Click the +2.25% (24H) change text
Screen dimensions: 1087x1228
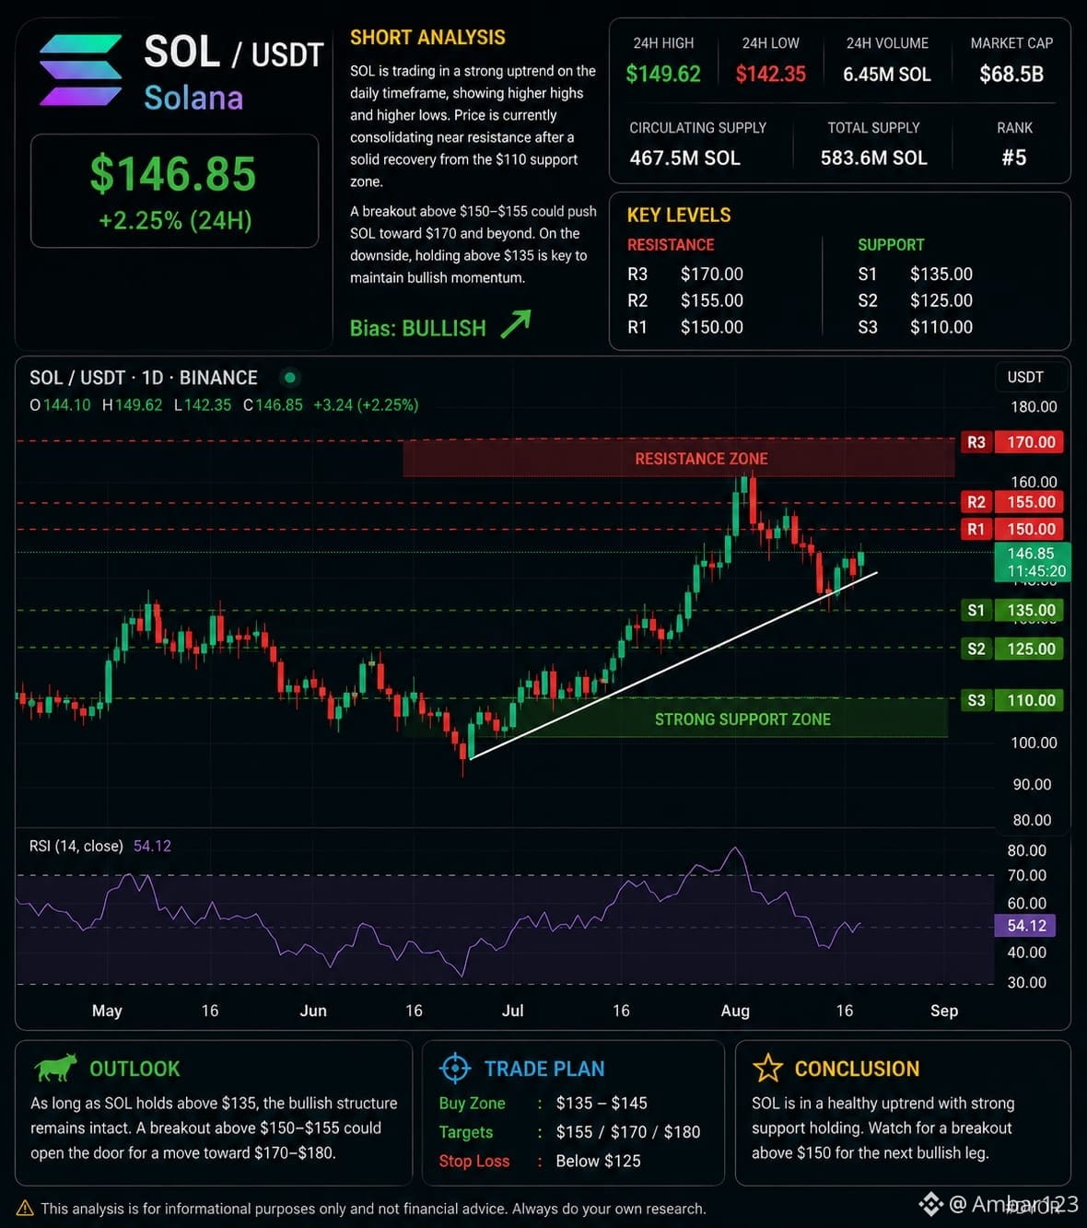(x=175, y=220)
